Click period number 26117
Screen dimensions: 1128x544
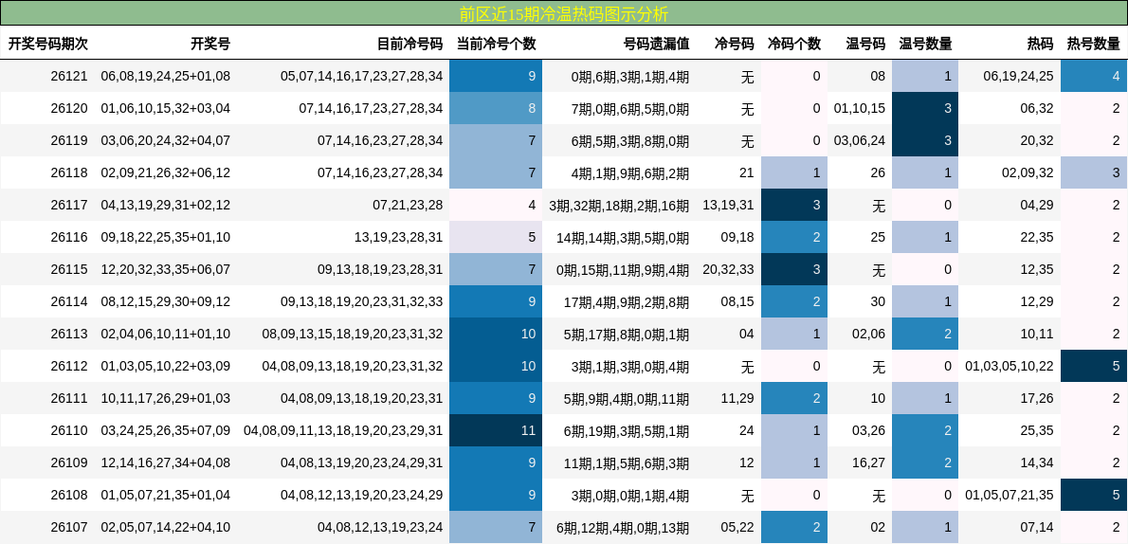pyautogui.click(x=69, y=205)
